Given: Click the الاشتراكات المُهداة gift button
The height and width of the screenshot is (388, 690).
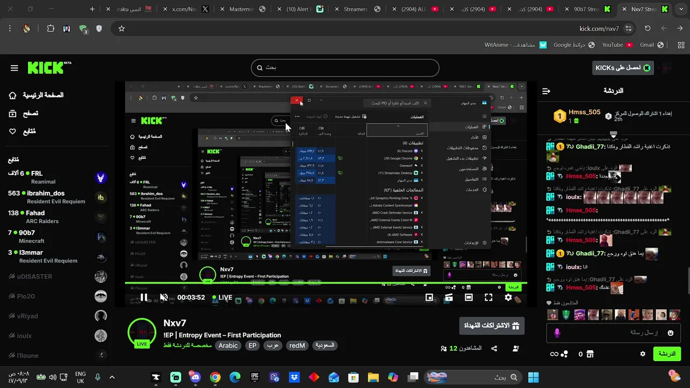Looking at the screenshot, I should coord(492,325).
